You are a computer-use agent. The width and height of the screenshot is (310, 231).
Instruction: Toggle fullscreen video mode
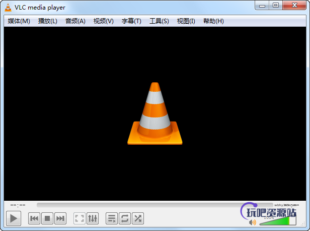coord(80,218)
